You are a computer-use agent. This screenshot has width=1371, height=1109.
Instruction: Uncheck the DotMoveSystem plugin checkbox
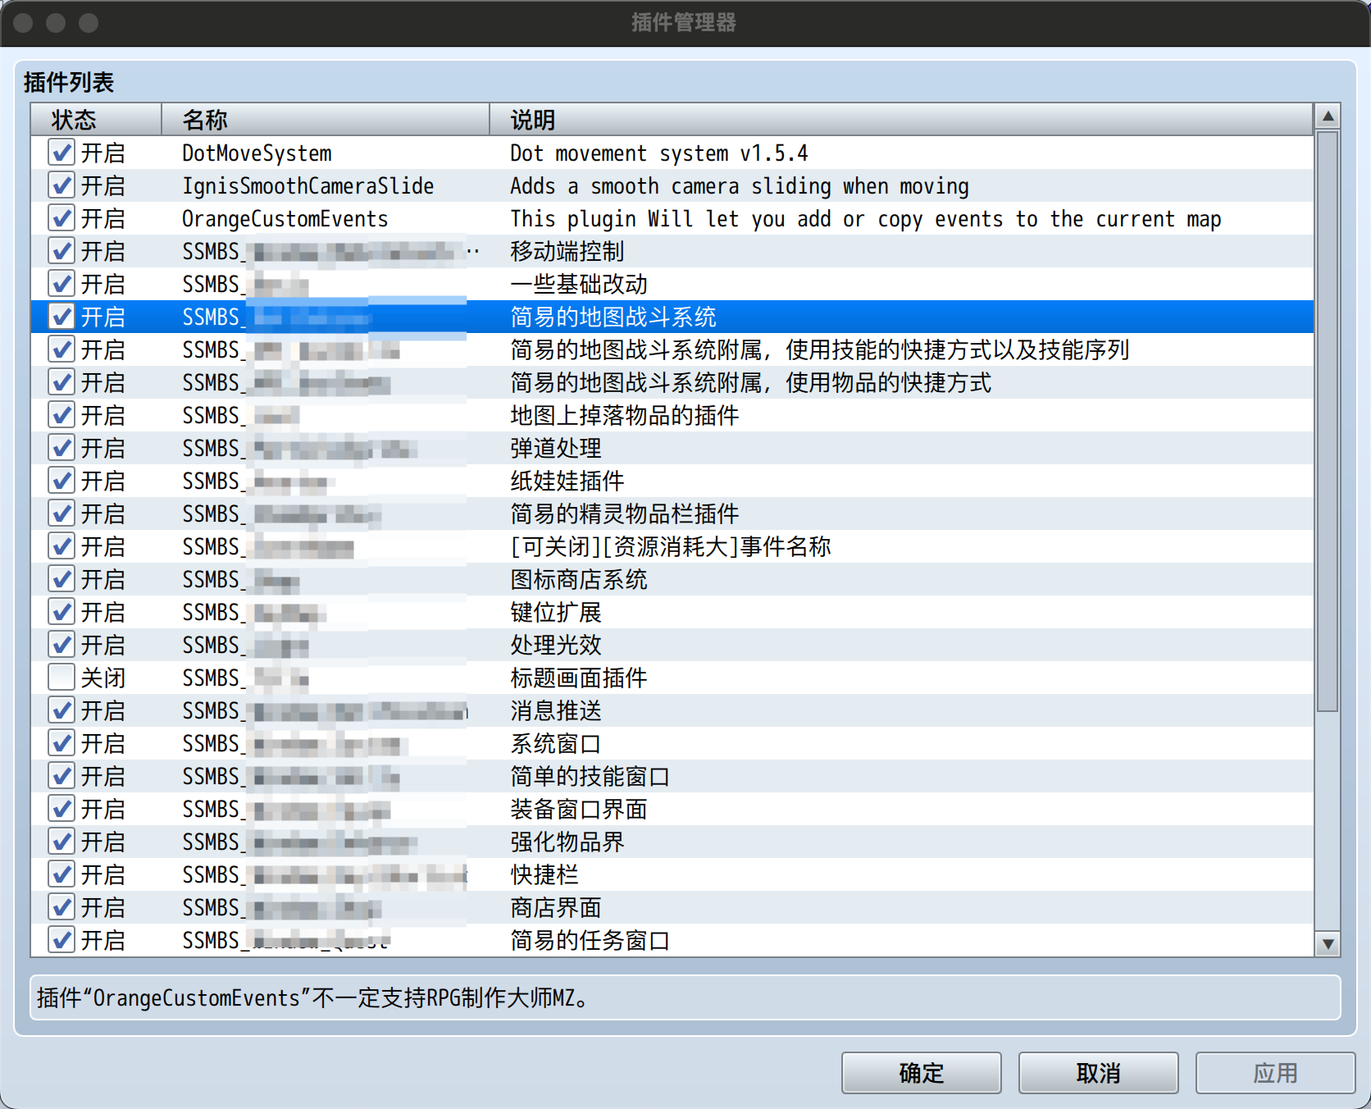click(x=61, y=153)
